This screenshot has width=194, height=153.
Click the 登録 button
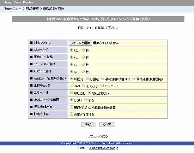tap(88, 125)
